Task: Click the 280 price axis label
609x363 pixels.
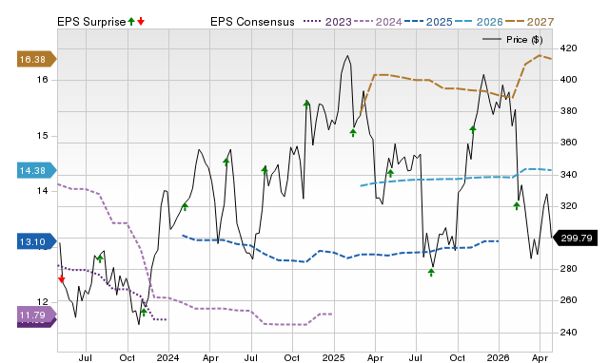Action: [x=568, y=269]
